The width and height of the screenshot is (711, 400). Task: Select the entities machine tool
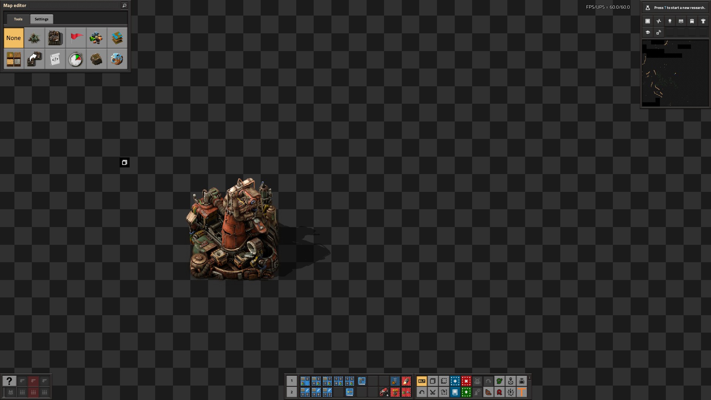pos(55,38)
